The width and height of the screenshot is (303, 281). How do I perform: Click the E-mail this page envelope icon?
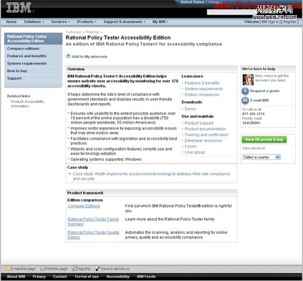pos(8,269)
